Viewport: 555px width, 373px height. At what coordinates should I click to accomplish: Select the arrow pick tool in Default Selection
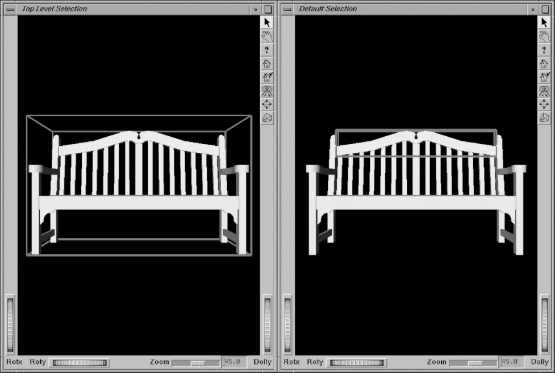pyautogui.click(x=545, y=23)
